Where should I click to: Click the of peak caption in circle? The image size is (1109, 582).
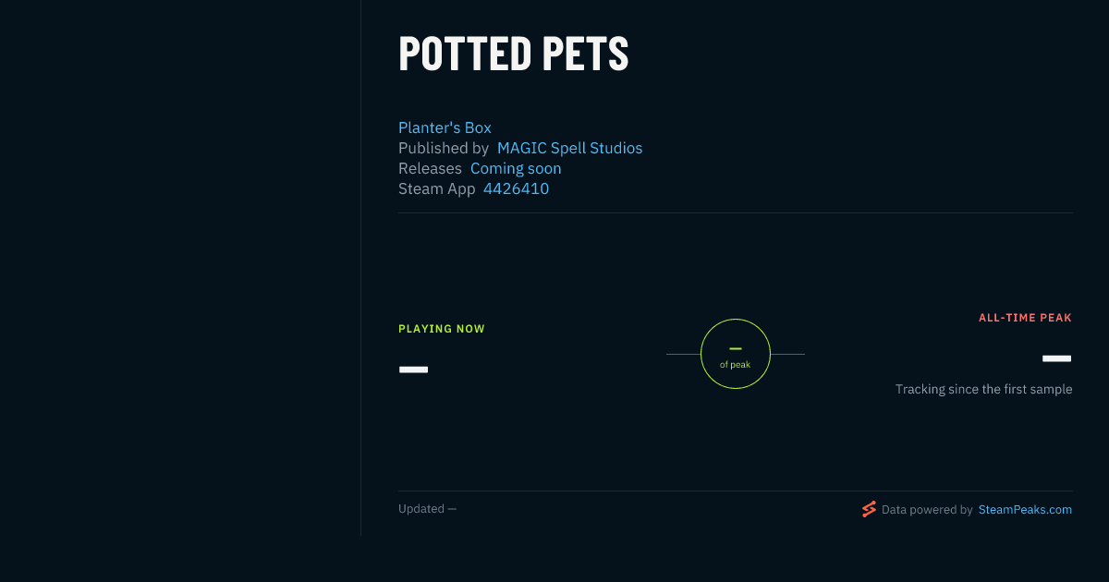tap(736, 365)
